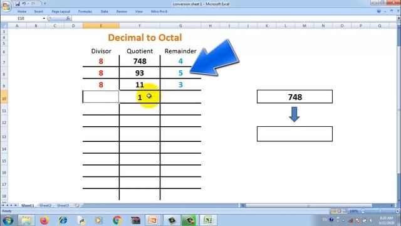This screenshot has width=401, height=226.
Task: Open the Home ribbon tab
Action: tap(22, 11)
